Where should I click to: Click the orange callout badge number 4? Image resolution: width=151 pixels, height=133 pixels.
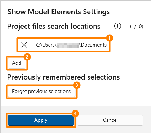pyautogui.click(x=75, y=113)
